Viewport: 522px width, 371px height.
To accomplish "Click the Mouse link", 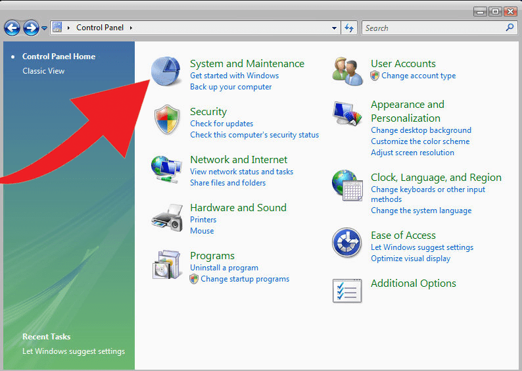I will (x=202, y=231).
